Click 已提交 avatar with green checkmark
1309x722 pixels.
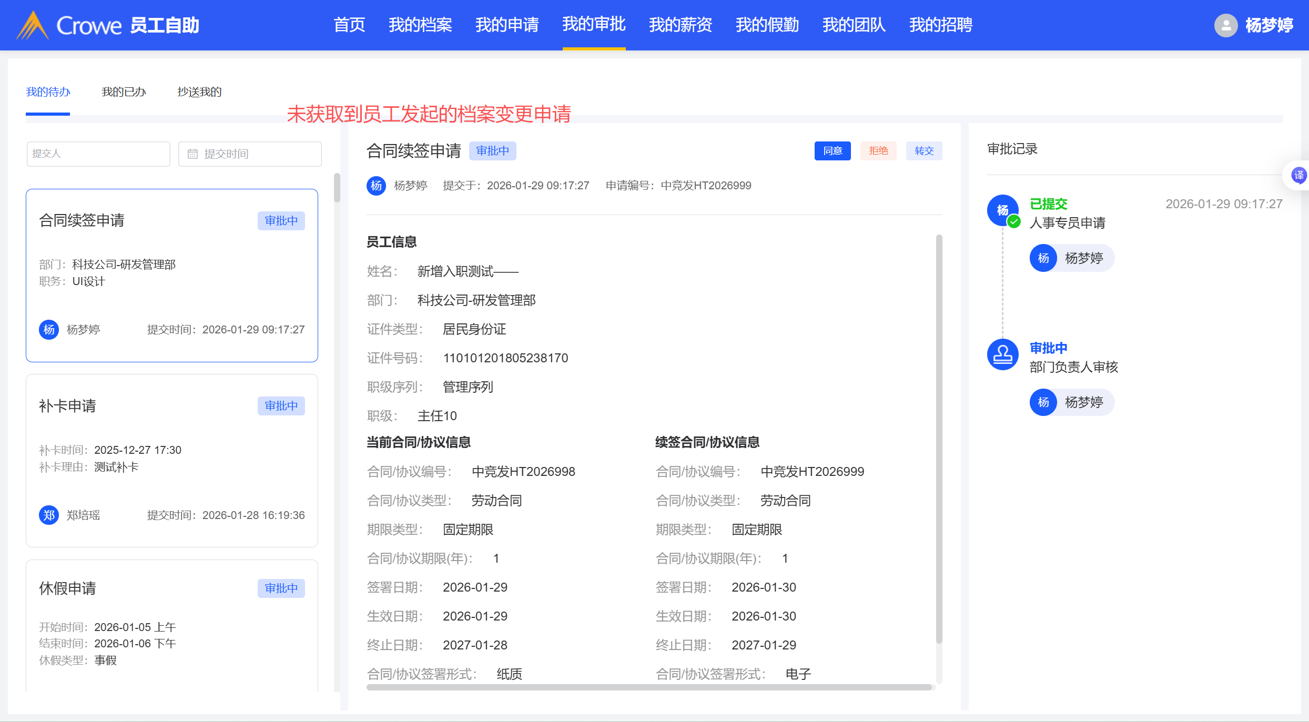1002,210
